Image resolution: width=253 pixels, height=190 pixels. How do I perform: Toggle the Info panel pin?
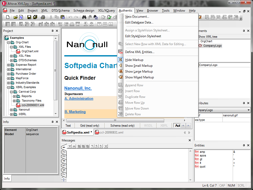52,122
